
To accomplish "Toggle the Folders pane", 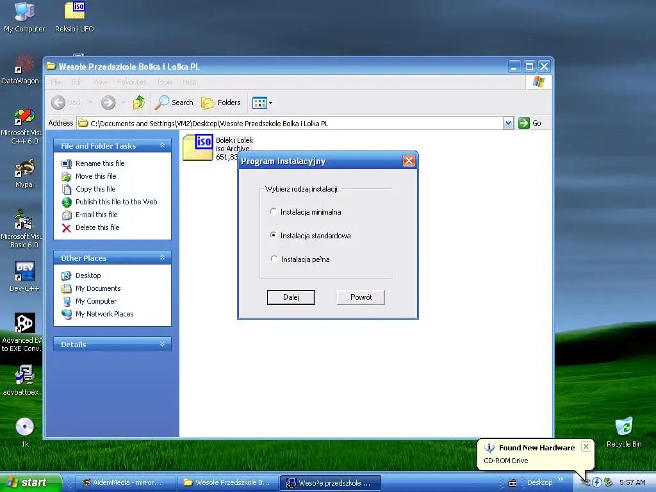I will (221, 102).
